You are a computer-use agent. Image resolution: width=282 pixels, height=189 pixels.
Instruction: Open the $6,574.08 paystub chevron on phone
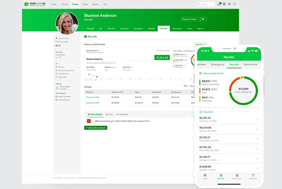(x=257, y=129)
